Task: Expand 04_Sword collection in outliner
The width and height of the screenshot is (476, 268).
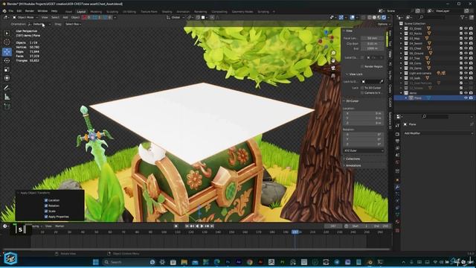Action: tap(401, 43)
